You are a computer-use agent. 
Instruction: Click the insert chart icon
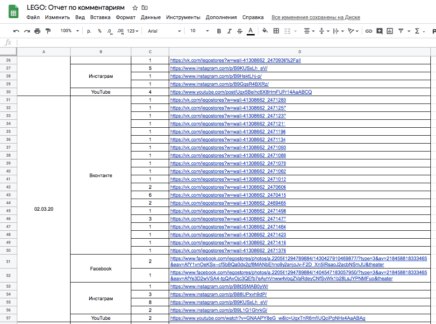[390, 31]
